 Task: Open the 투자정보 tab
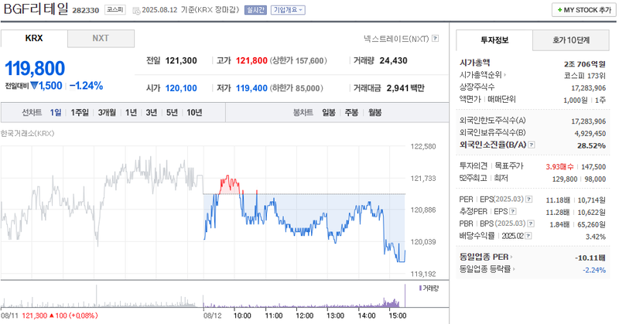[494, 40]
